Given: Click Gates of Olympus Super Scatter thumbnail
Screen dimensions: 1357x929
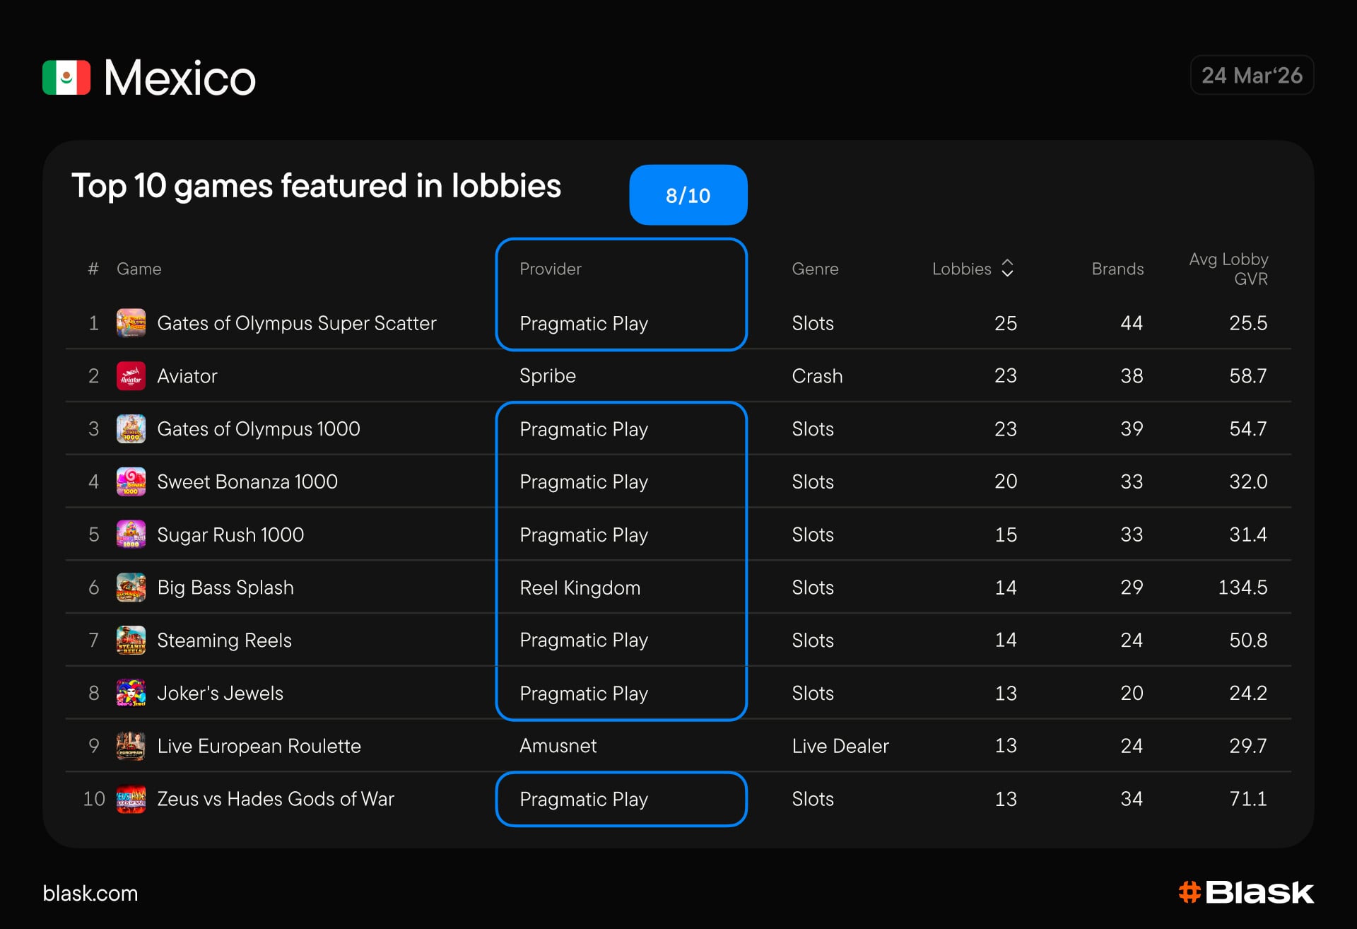Looking at the screenshot, I should (131, 323).
